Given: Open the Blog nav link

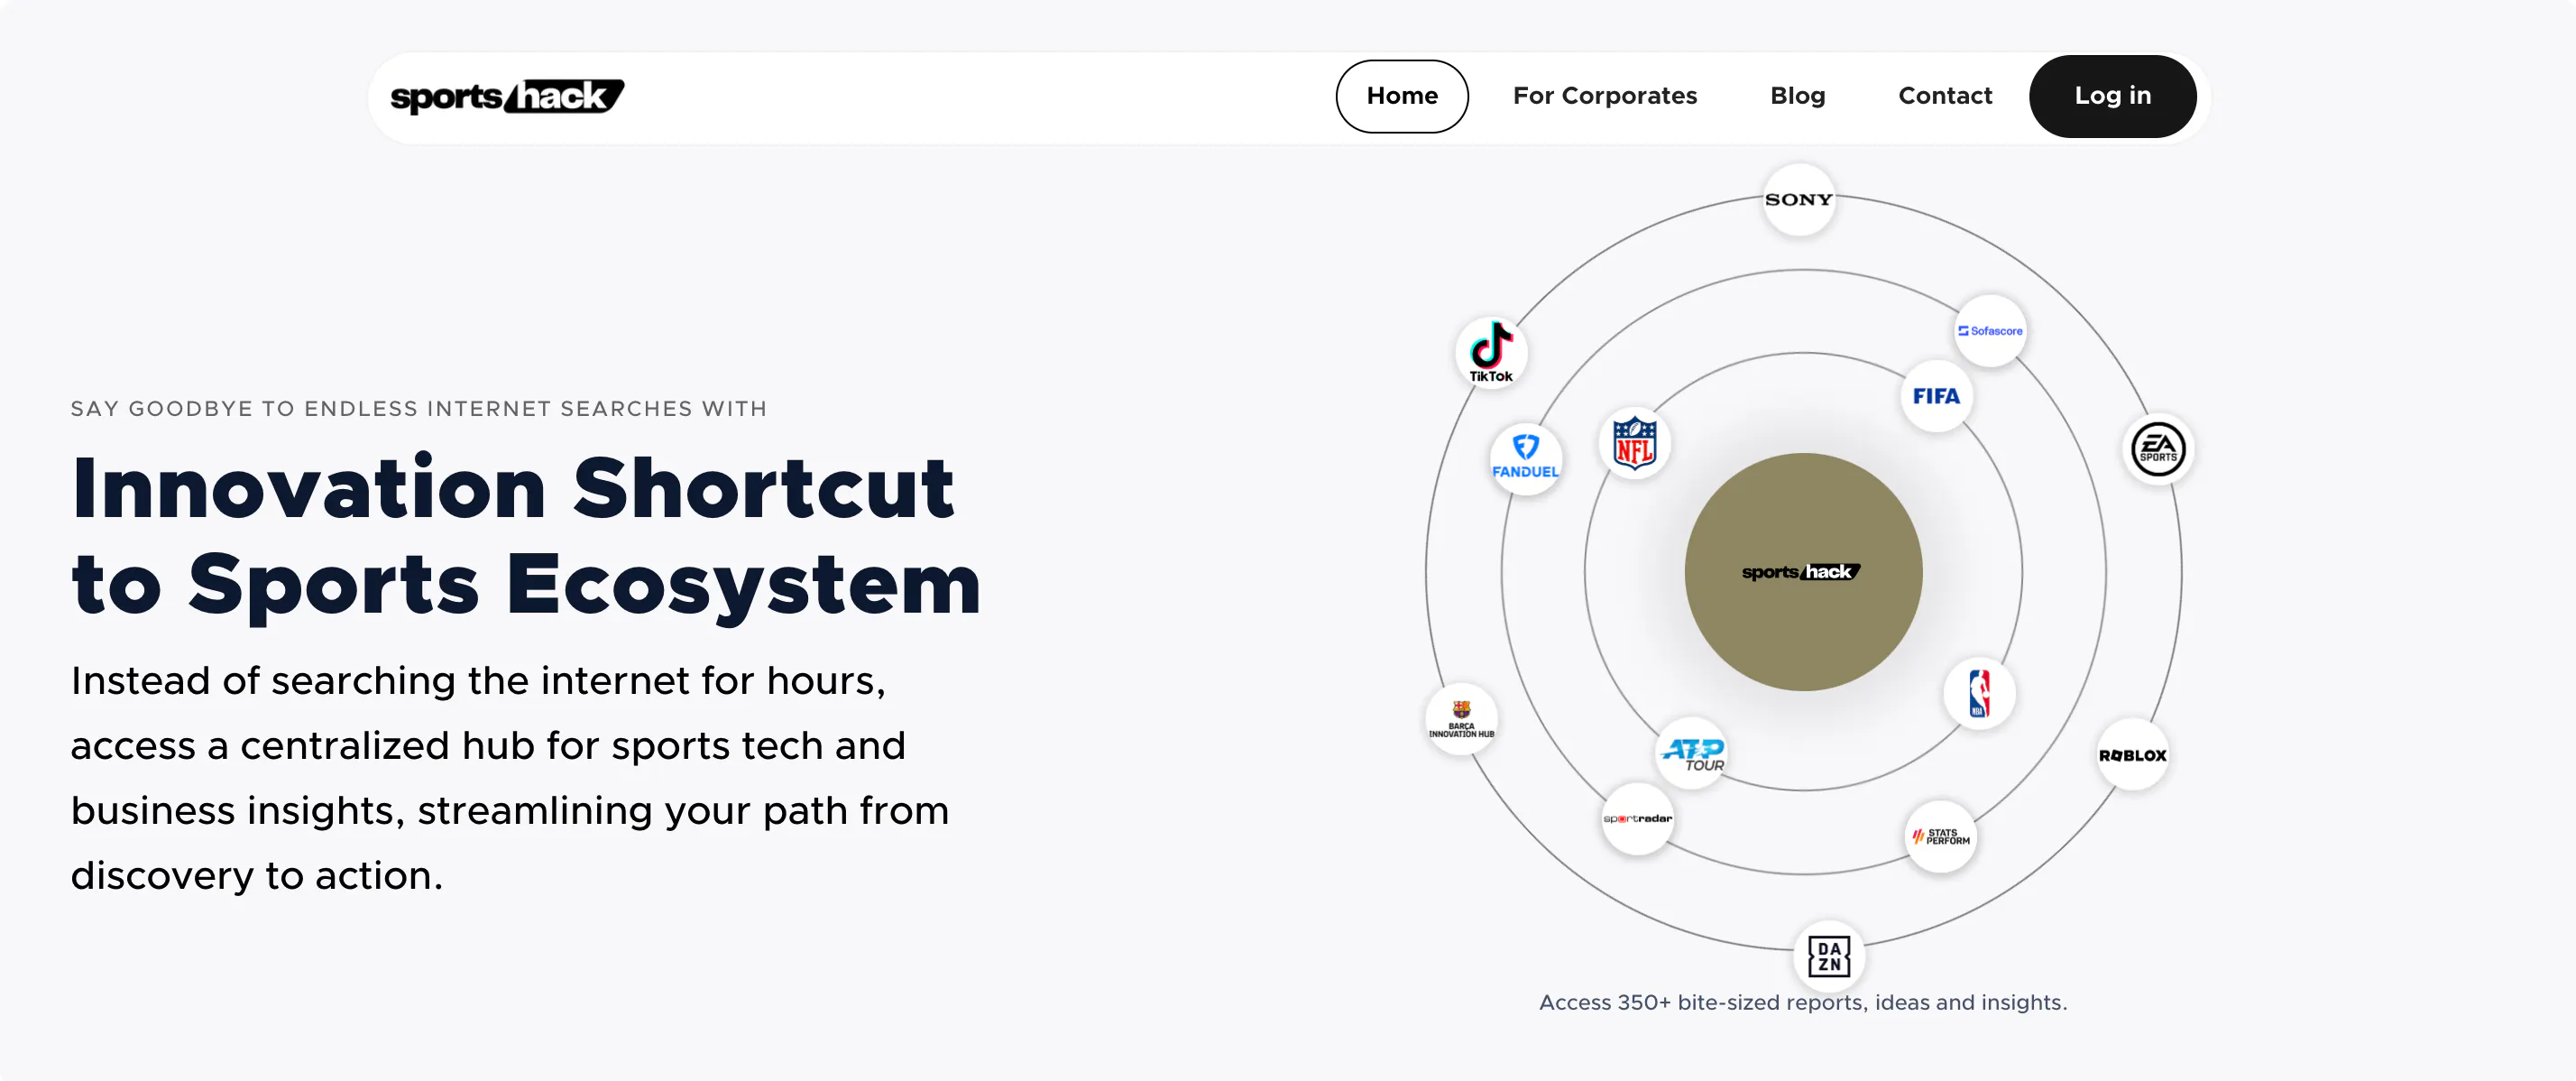Looking at the screenshot, I should [1798, 96].
